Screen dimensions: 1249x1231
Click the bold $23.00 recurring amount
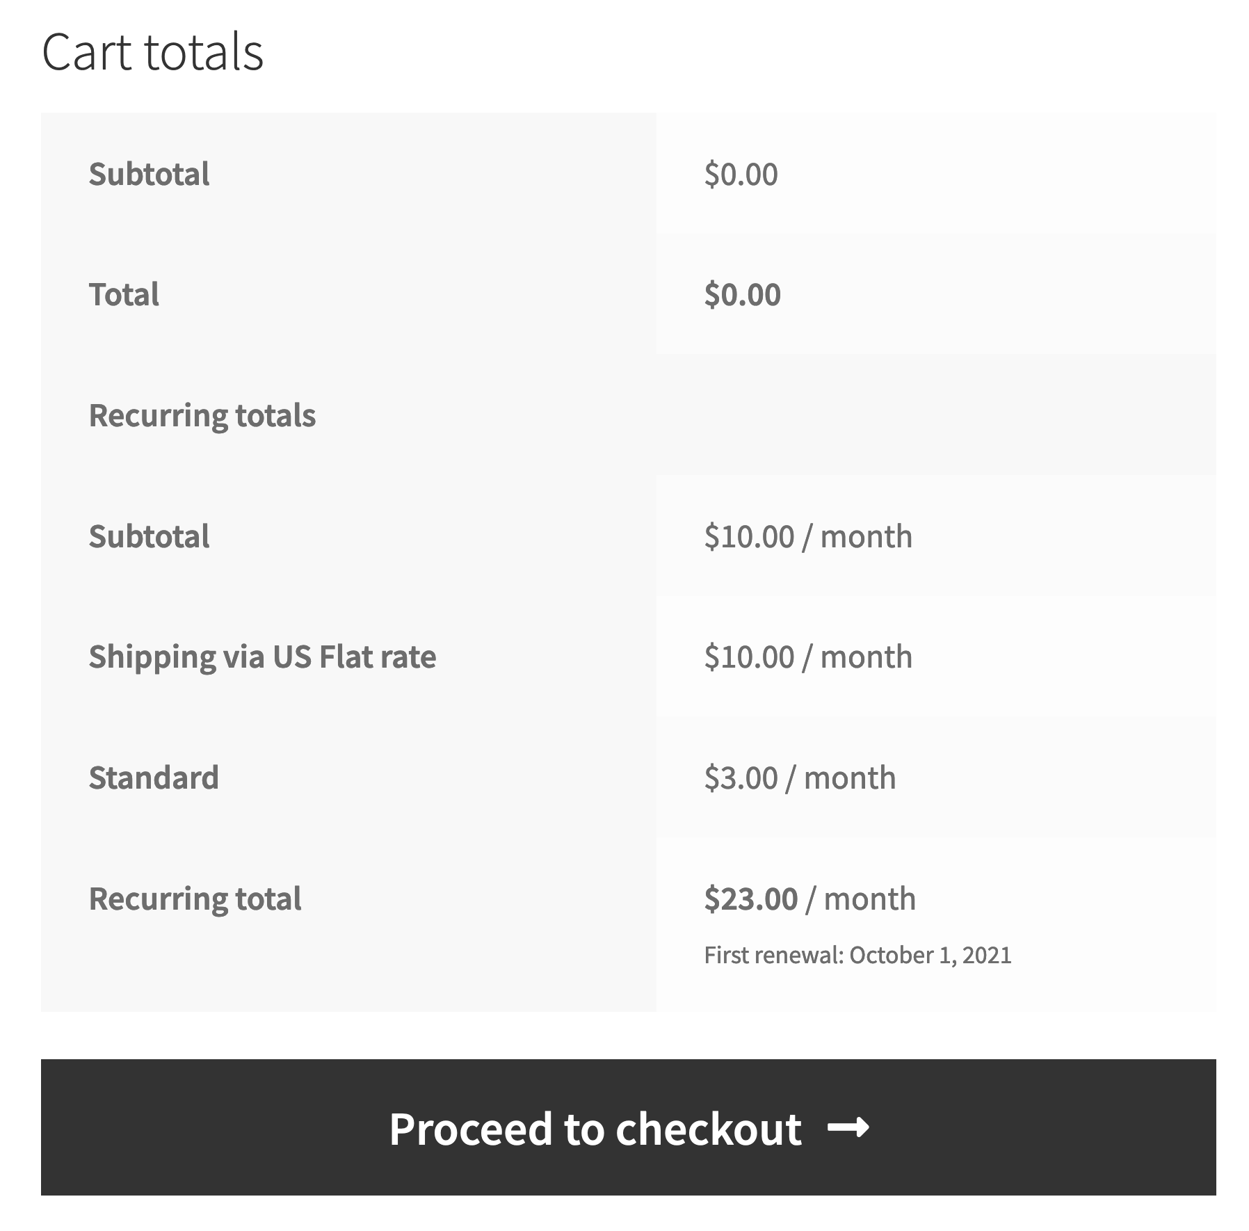tap(750, 899)
